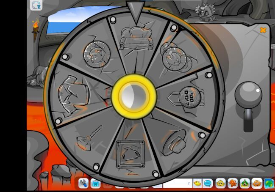Open the green house home icon
Viewport: 275px width, 192px height.
(244, 183)
